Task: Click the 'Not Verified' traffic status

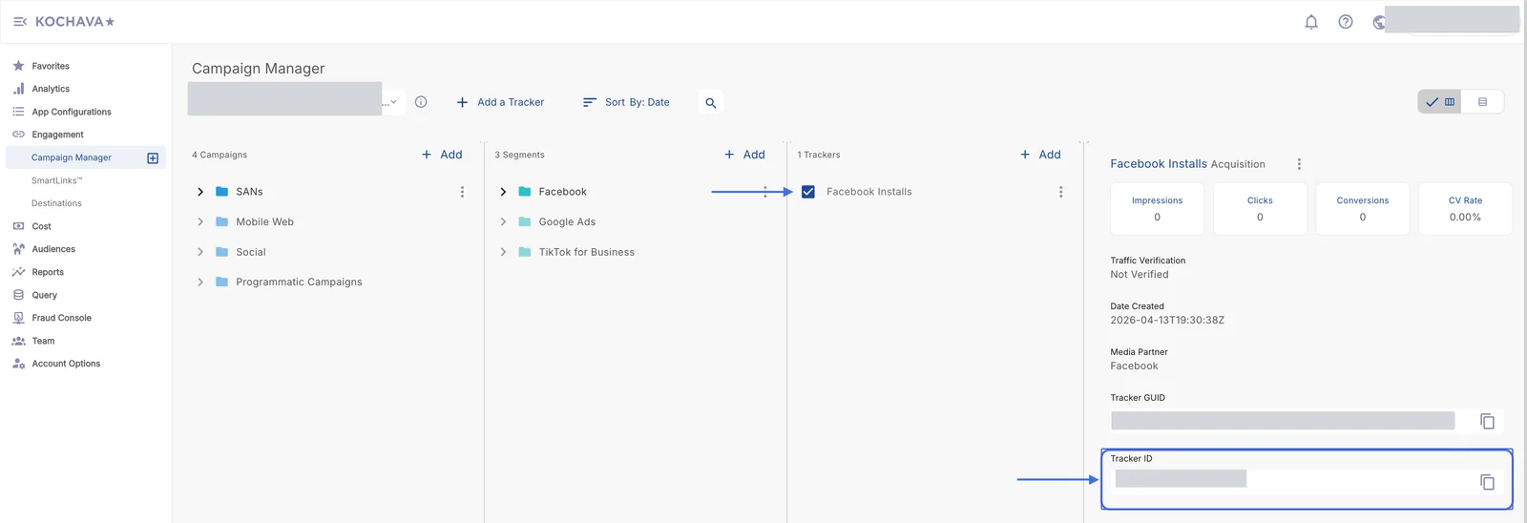Action: pos(1139,275)
